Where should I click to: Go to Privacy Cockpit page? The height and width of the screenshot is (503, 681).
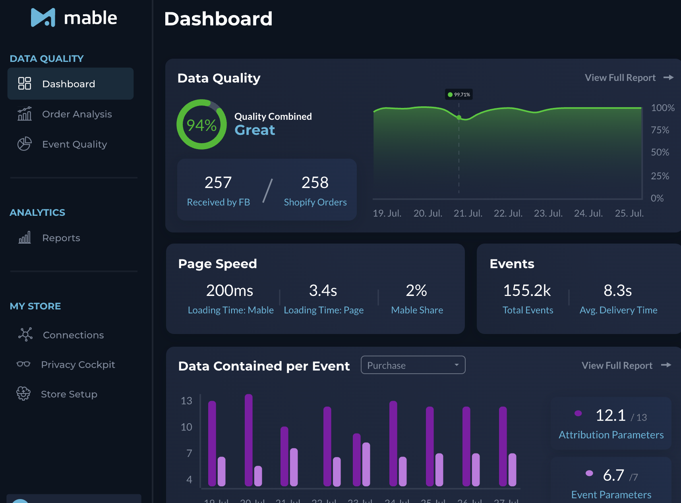pos(78,365)
